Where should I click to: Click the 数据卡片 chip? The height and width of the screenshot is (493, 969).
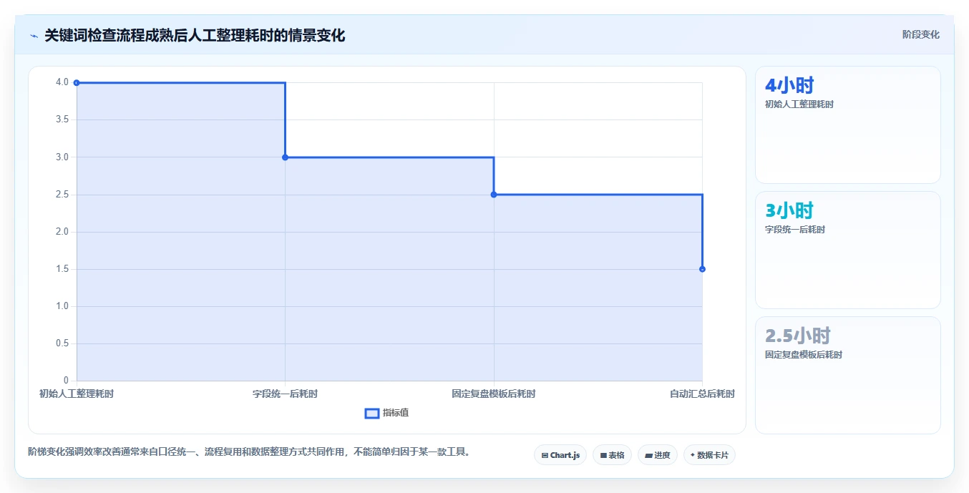pos(709,455)
